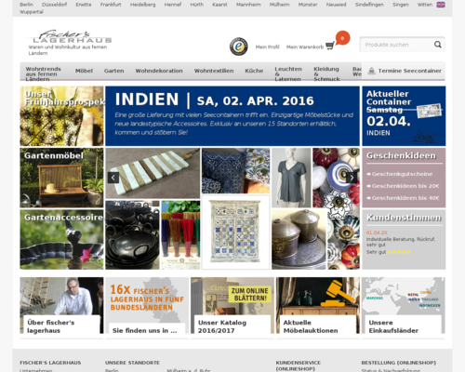The image size is (465, 372).
Task: Open Aktuelle Möbelauktionen tile
Action: [x=318, y=305]
